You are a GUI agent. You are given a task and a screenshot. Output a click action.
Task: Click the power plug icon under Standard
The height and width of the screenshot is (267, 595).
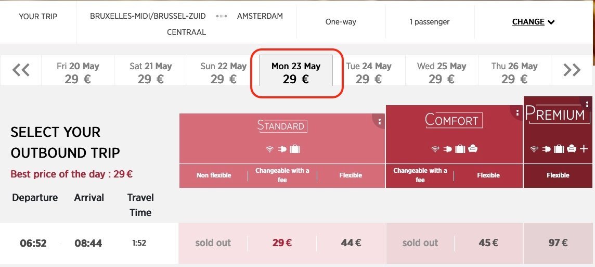pyautogui.click(x=282, y=149)
